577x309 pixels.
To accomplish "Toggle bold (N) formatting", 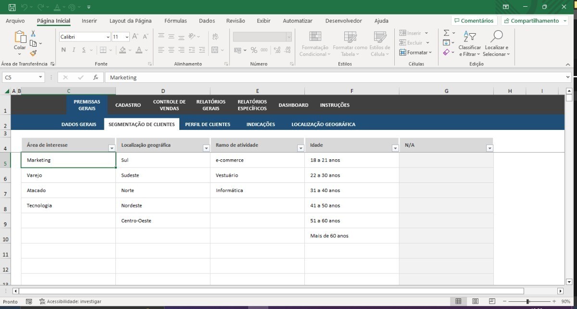I will tap(63, 50).
